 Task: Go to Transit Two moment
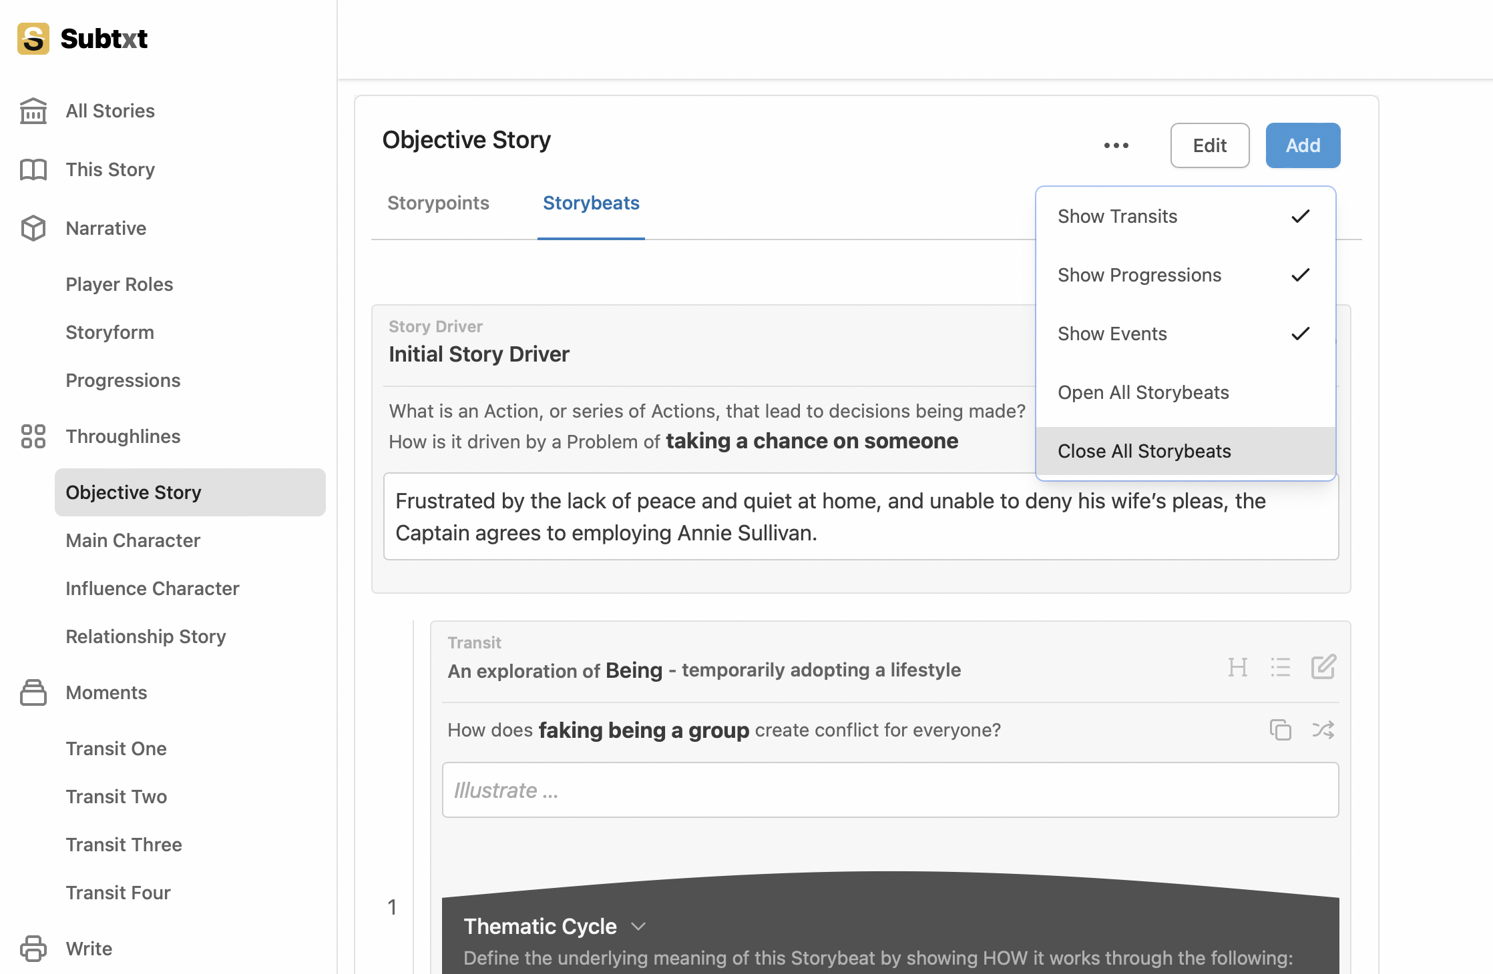[x=116, y=797]
